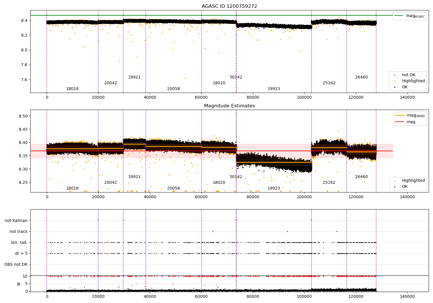Click the 7.6 y-axis tick label
The image size is (433, 303).
pos(24,80)
